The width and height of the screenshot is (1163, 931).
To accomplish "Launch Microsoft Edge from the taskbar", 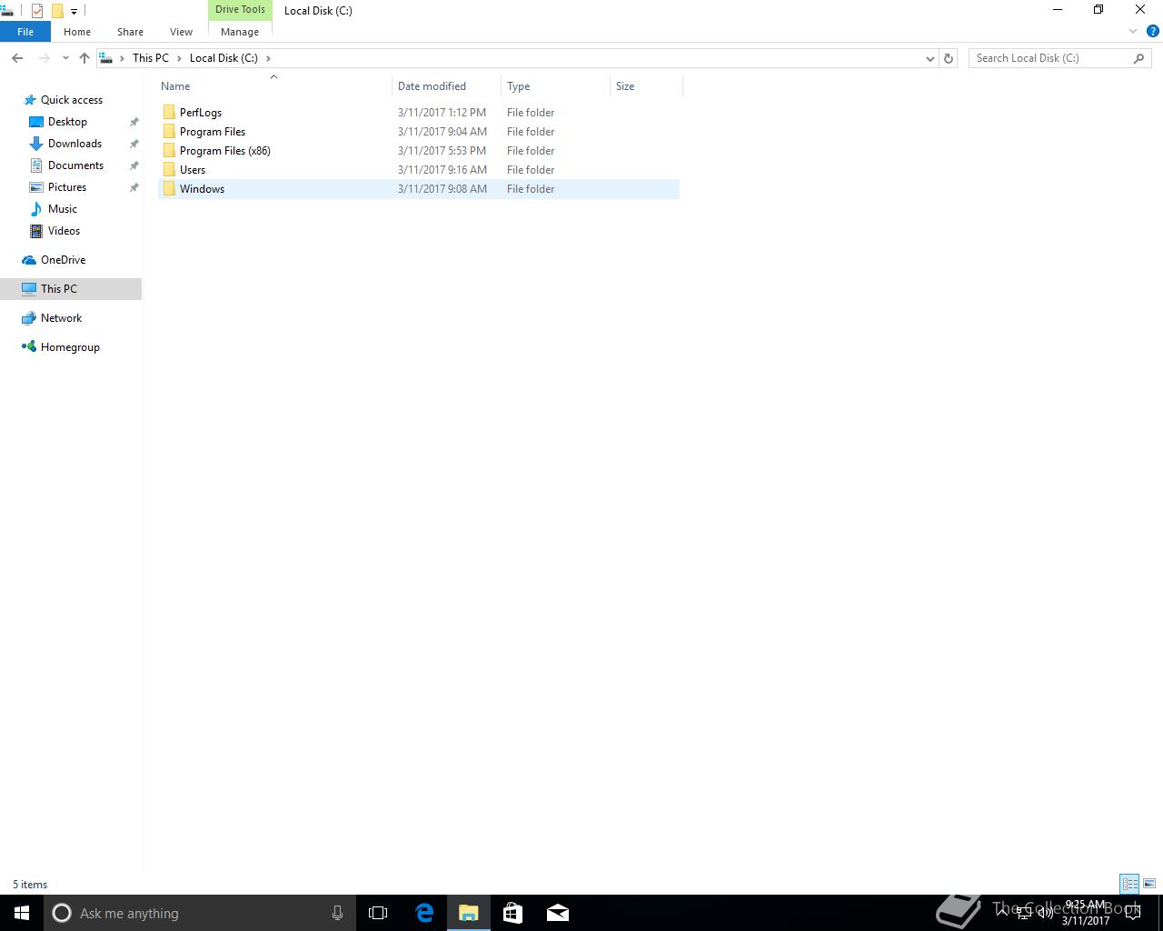I will pyautogui.click(x=423, y=913).
